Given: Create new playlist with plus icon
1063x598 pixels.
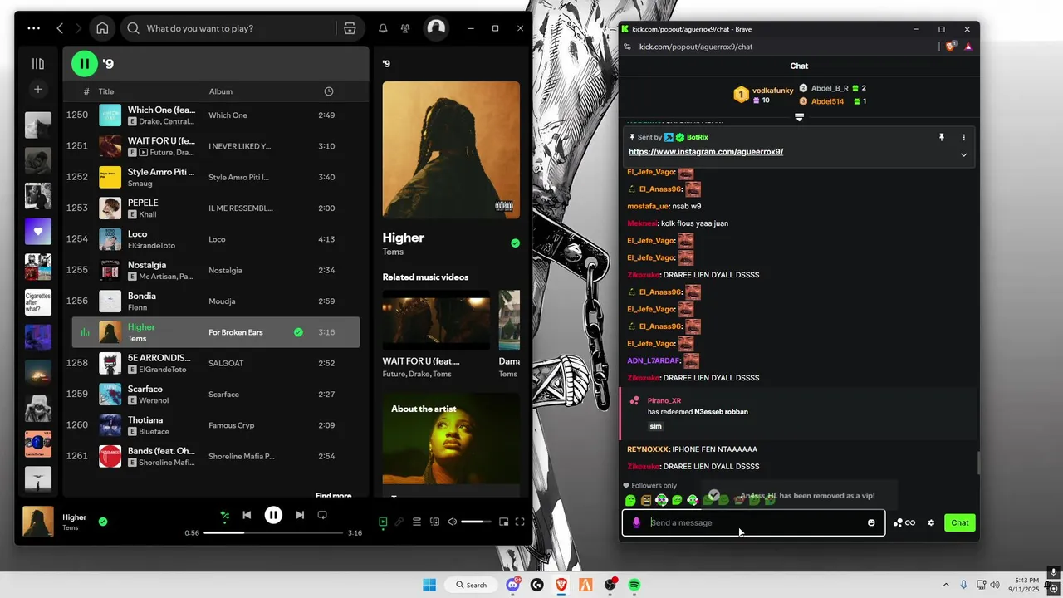Looking at the screenshot, I should click(x=38, y=89).
